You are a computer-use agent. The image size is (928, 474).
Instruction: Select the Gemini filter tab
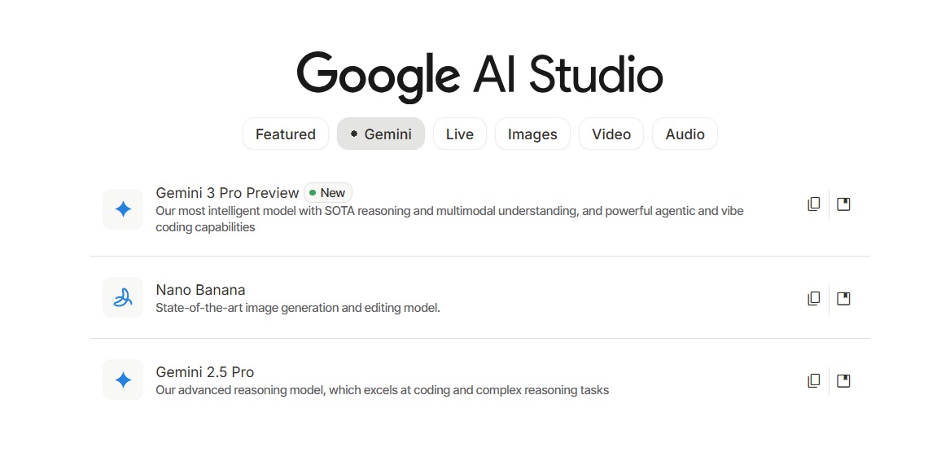[x=381, y=134]
